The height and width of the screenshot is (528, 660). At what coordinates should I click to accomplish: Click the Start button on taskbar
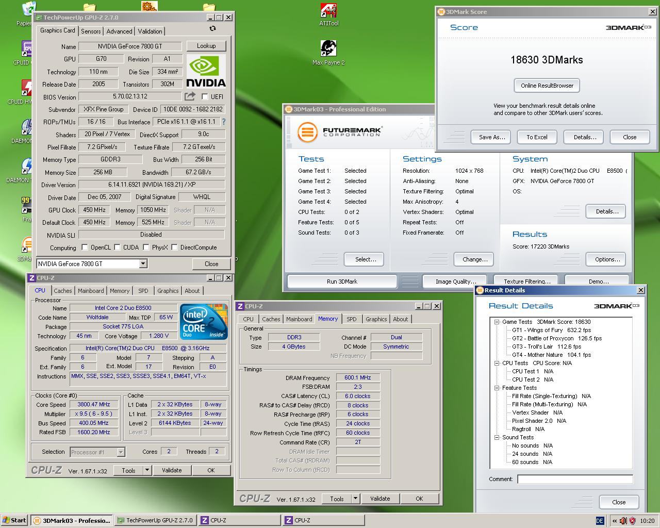14,520
